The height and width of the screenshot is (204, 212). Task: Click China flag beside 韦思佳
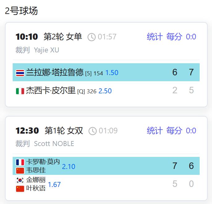(x=20, y=171)
